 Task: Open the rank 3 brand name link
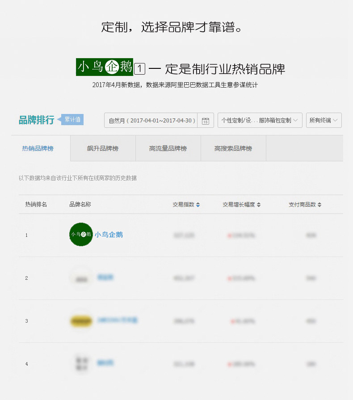118,320
